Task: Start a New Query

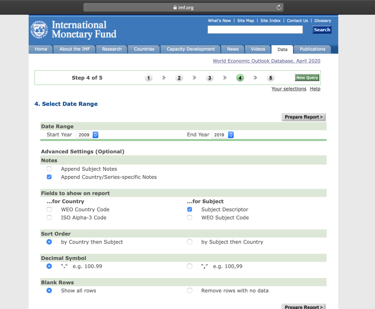Action: click(x=307, y=78)
